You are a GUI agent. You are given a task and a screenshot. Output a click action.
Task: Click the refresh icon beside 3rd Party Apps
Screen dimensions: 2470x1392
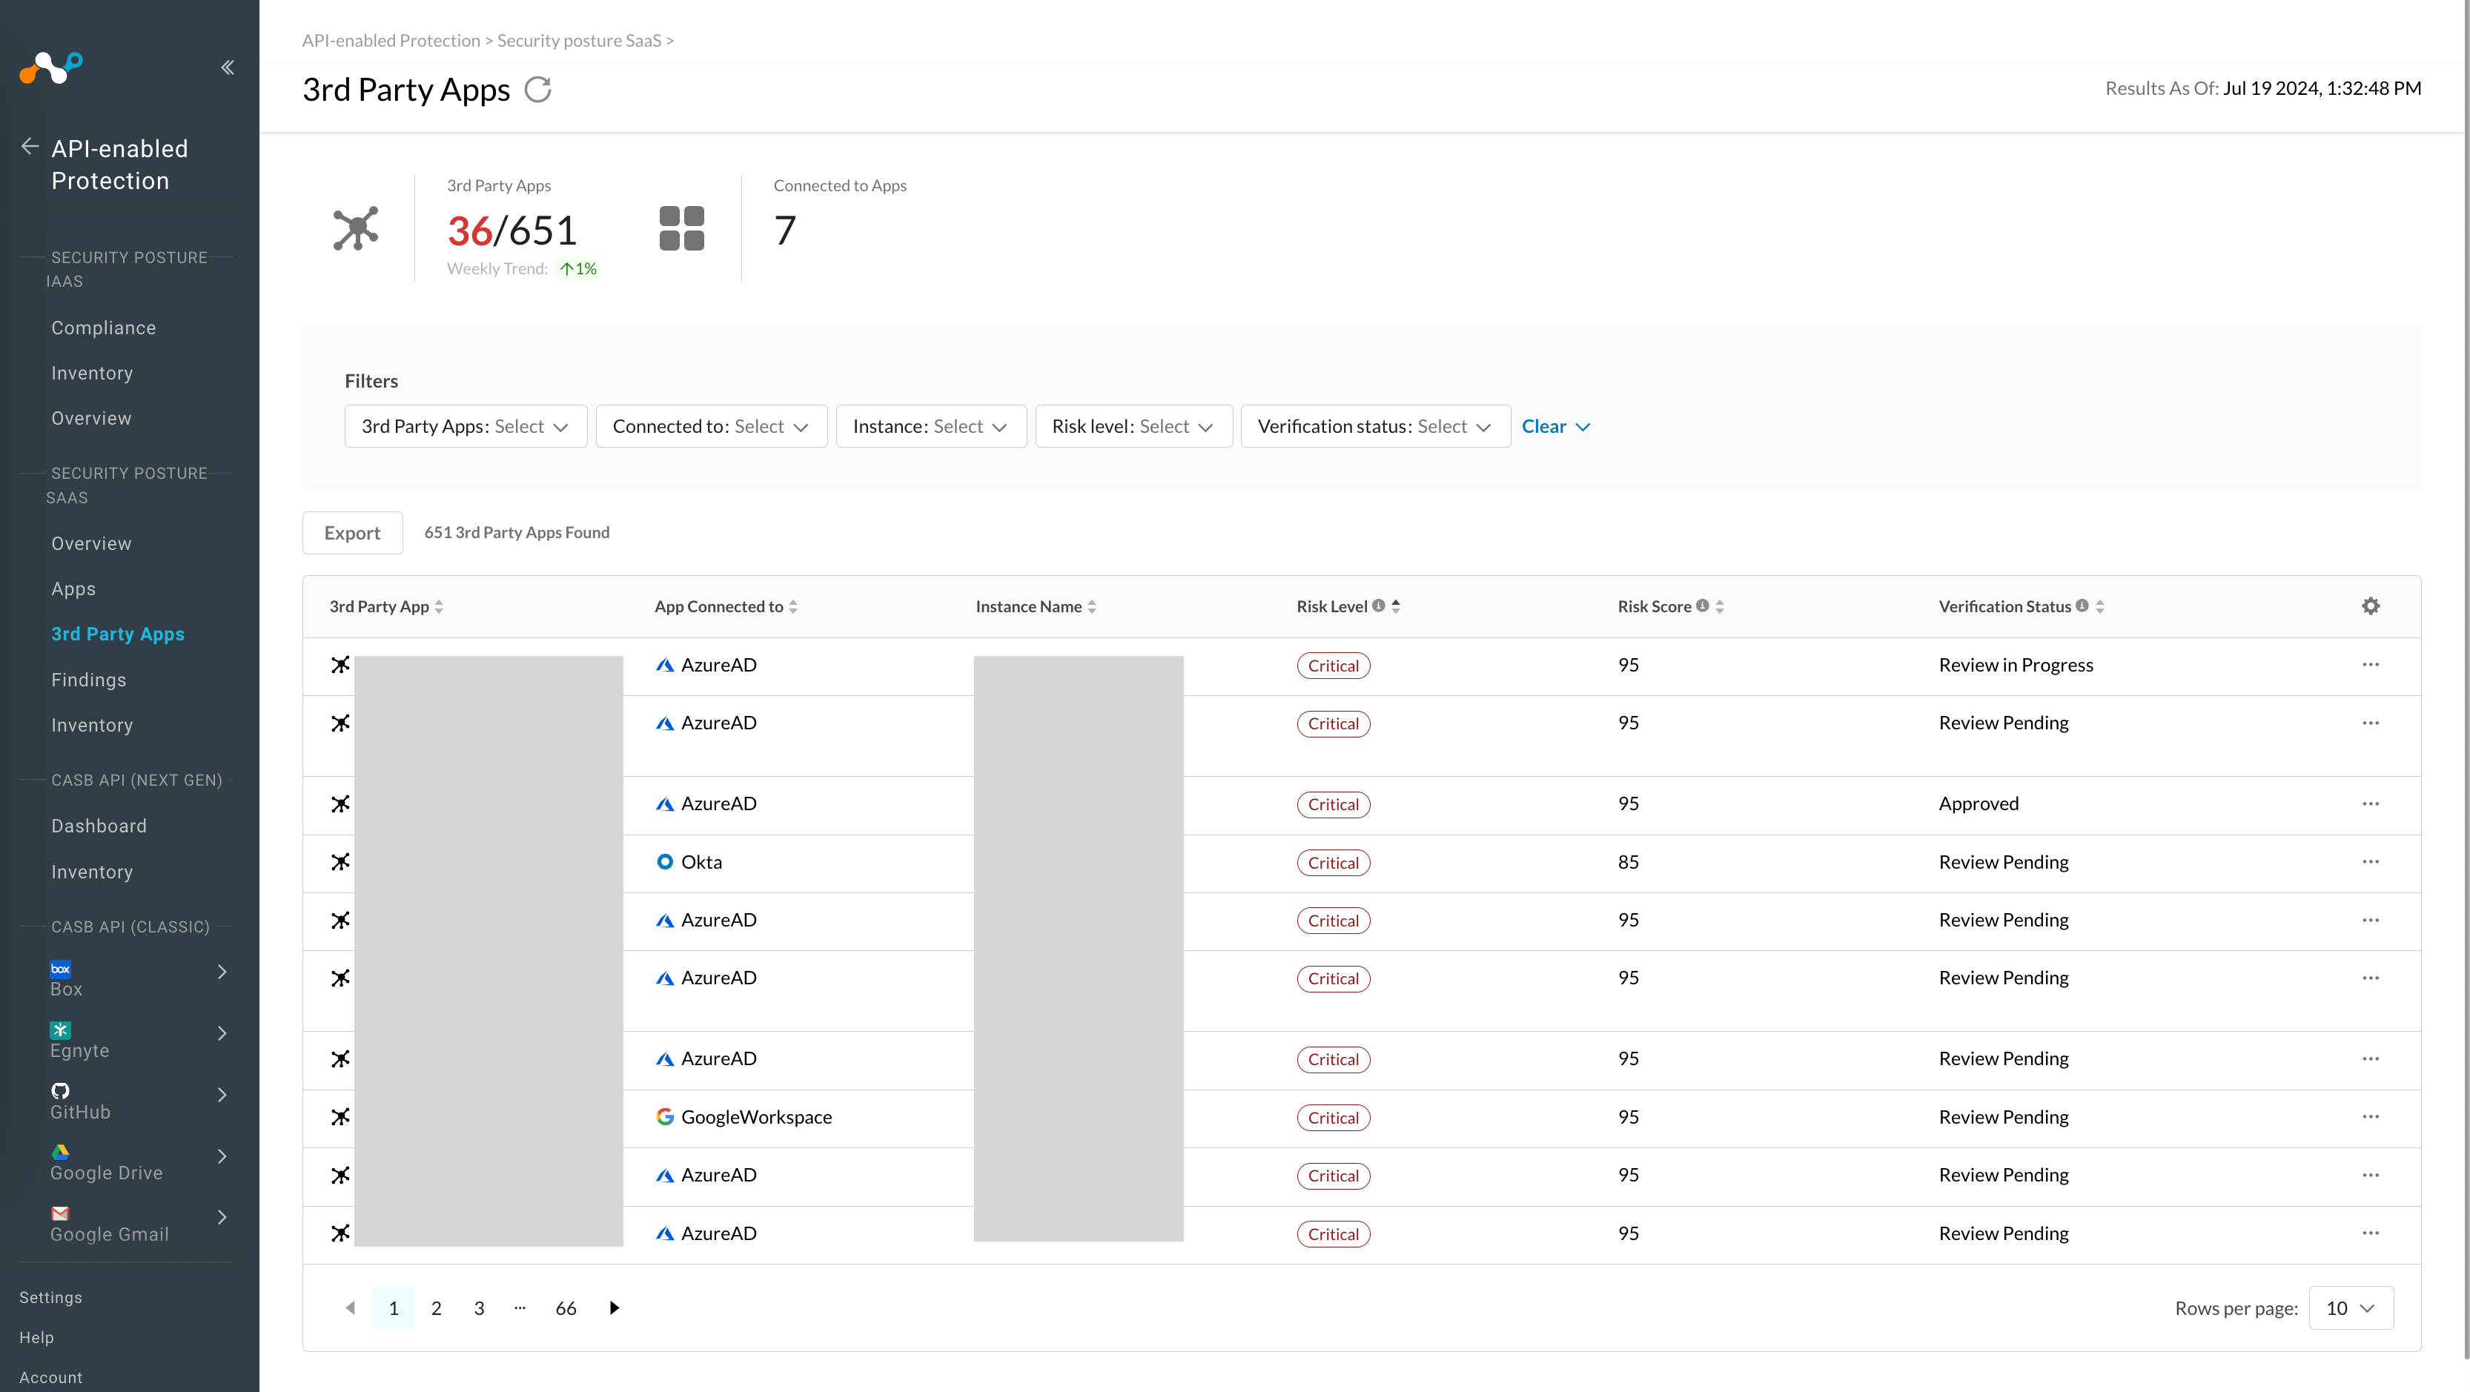[538, 90]
